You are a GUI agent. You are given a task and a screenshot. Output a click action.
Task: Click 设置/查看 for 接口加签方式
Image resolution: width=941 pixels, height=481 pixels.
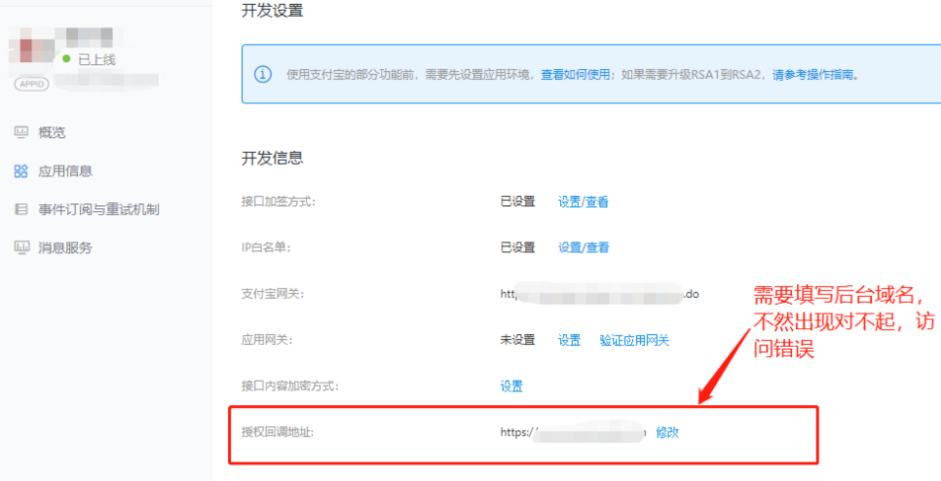[x=583, y=202]
